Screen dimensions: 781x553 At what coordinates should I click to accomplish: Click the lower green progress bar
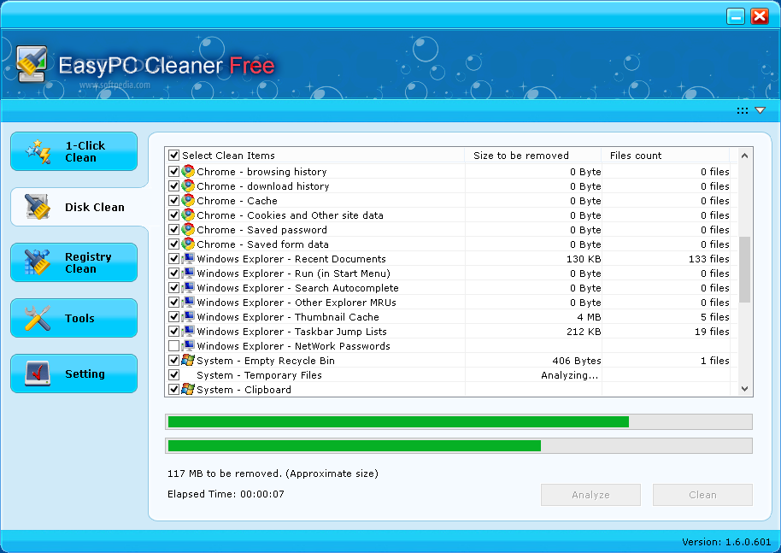pyautogui.click(x=459, y=445)
